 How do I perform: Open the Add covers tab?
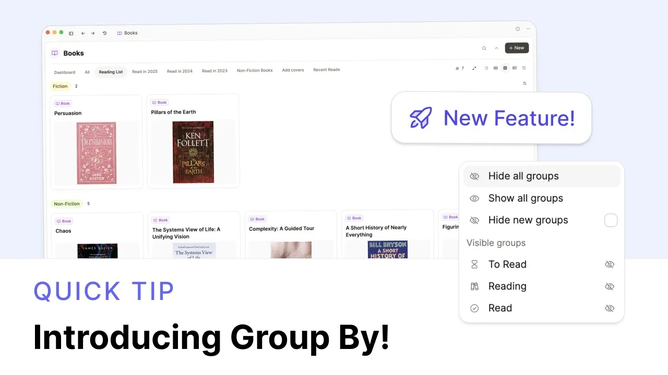click(x=293, y=70)
